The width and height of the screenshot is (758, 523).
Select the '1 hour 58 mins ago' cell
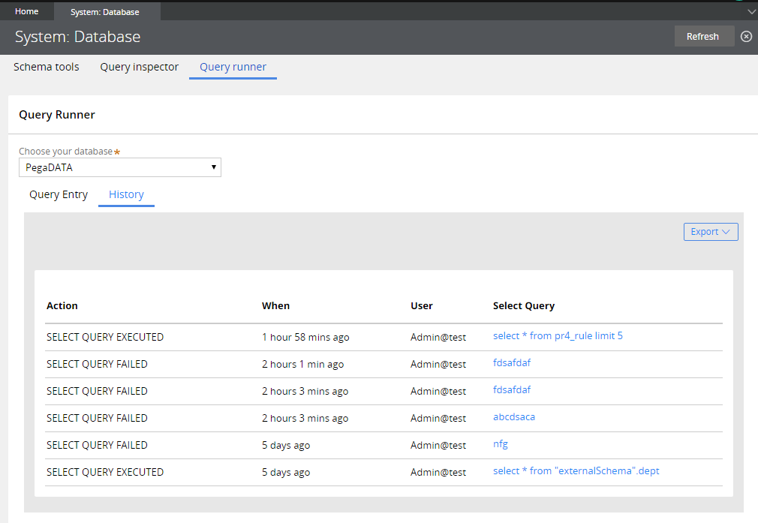click(305, 337)
